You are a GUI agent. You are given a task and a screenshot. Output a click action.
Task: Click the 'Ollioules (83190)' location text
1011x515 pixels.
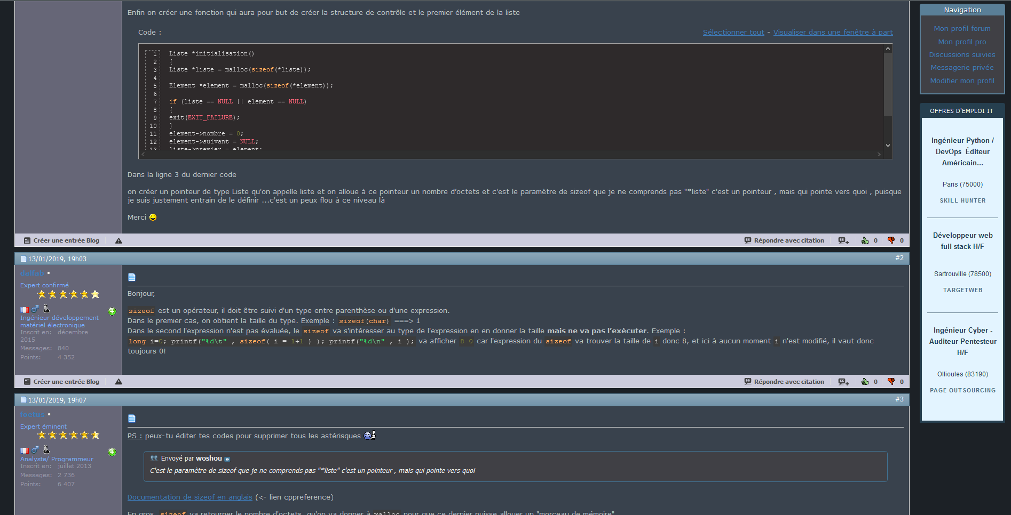(962, 374)
